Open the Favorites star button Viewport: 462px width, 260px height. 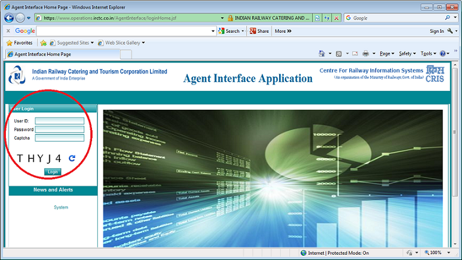(20, 43)
